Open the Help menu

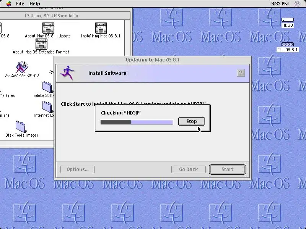point(35,3)
